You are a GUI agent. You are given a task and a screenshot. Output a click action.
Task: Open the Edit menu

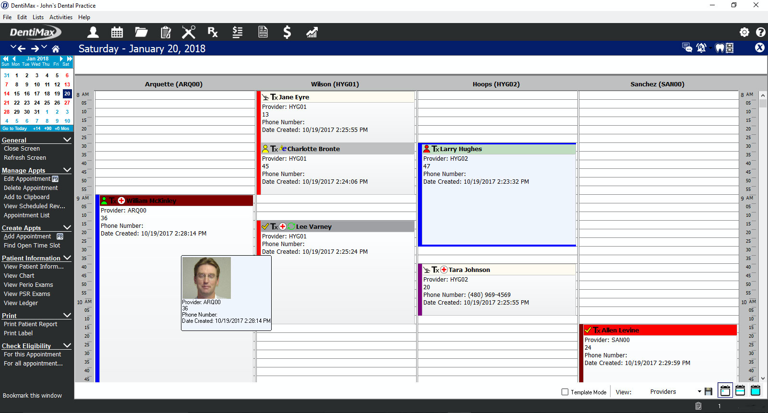[22, 17]
